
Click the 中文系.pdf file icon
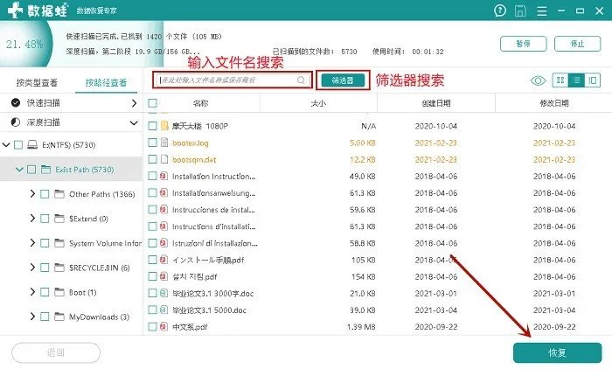164,326
